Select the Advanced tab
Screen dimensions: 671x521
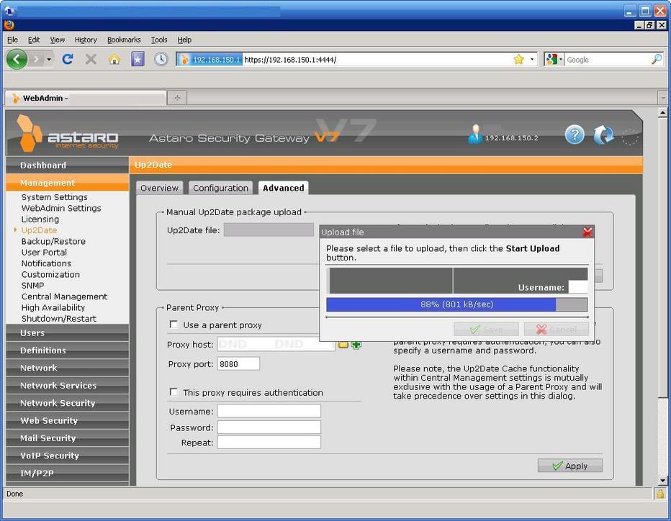(x=283, y=188)
